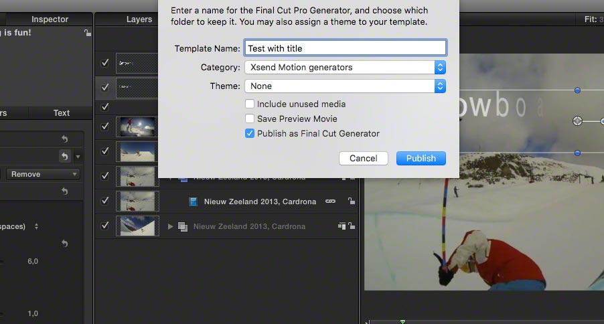604x324 pixels.
Task: Expand the dimmed Nieuw Zeeland 2013, Cardrona group
Action: 170,226
